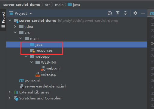Open the Project view dropdown arrow

coord(31,13)
